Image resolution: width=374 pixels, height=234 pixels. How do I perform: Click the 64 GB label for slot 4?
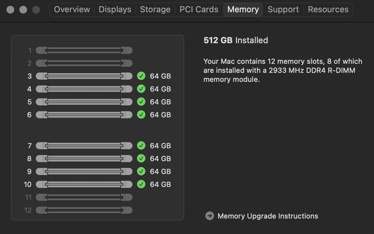pos(160,89)
